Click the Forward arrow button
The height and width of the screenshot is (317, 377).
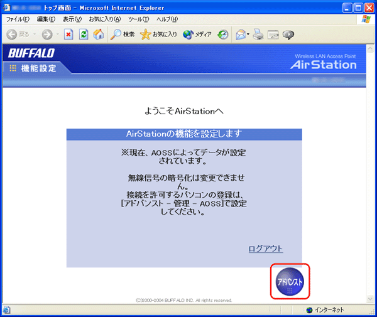coord(47,35)
